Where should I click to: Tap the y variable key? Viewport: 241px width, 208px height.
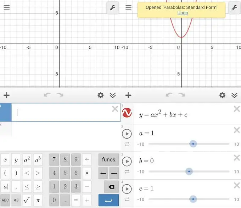(16, 160)
